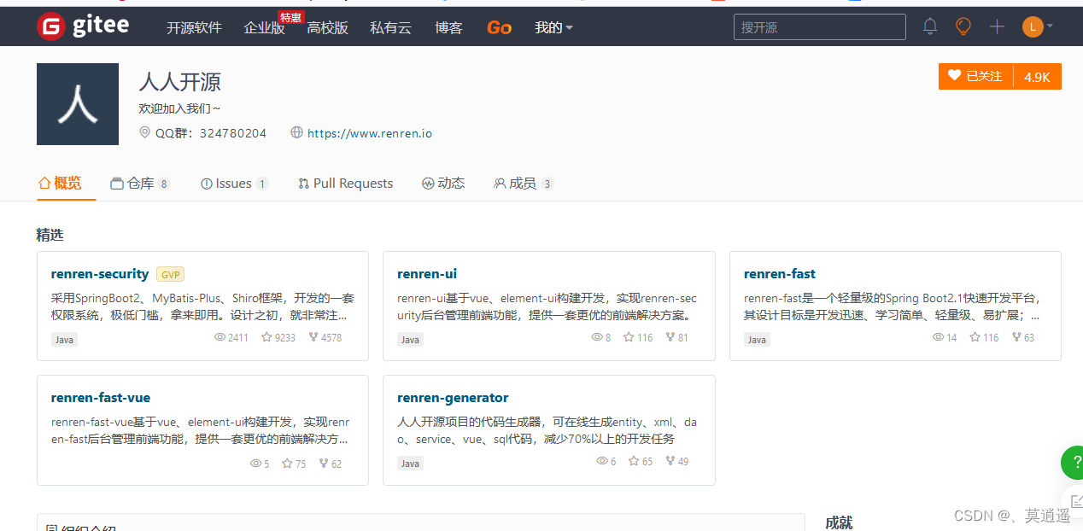Click the location pin icon beside QQ群
The width and height of the screenshot is (1083, 531).
[145, 133]
